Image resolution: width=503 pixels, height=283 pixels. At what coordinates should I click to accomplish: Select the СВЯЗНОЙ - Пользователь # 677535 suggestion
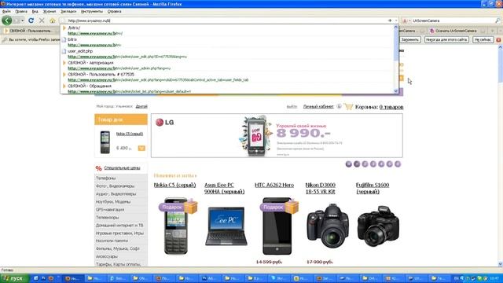click(x=228, y=77)
